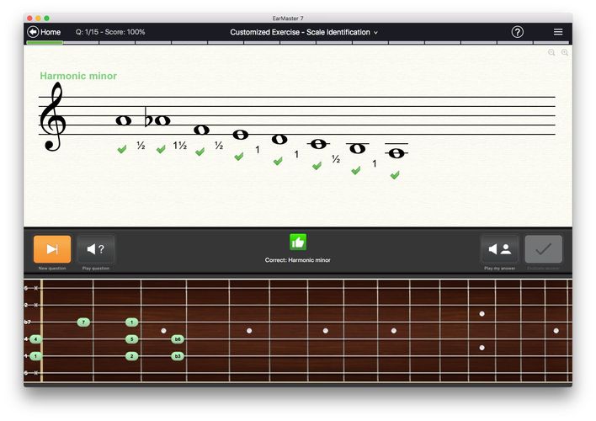596x421 pixels.
Task: Select the 7 note marker on fretboard
Action: [x=83, y=322]
